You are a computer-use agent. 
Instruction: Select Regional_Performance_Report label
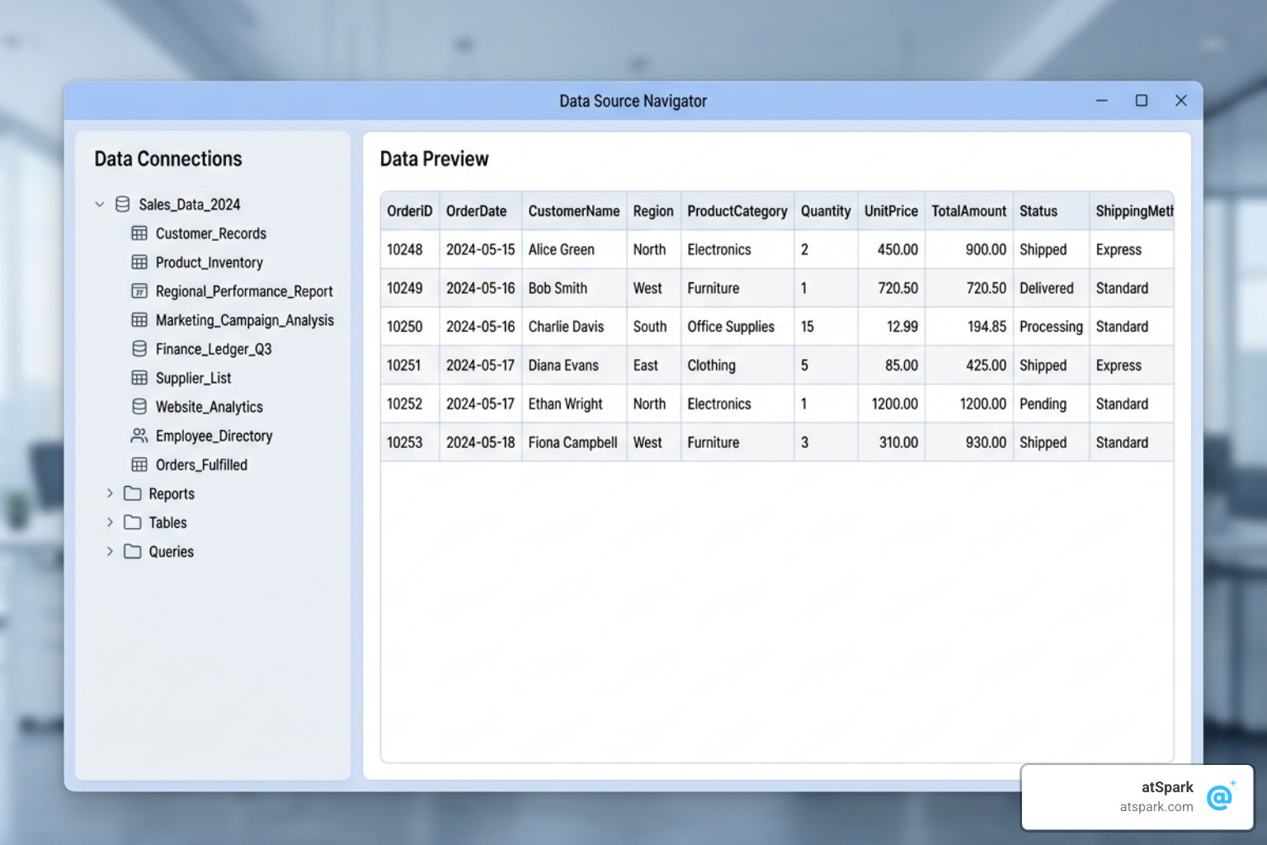click(x=244, y=291)
